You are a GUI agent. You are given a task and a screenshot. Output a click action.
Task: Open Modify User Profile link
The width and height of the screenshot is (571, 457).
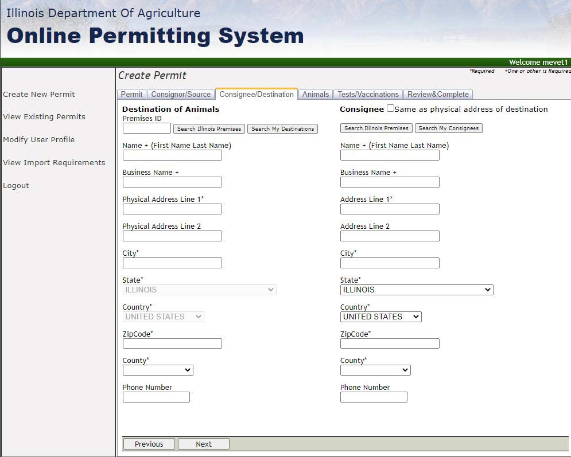click(38, 140)
